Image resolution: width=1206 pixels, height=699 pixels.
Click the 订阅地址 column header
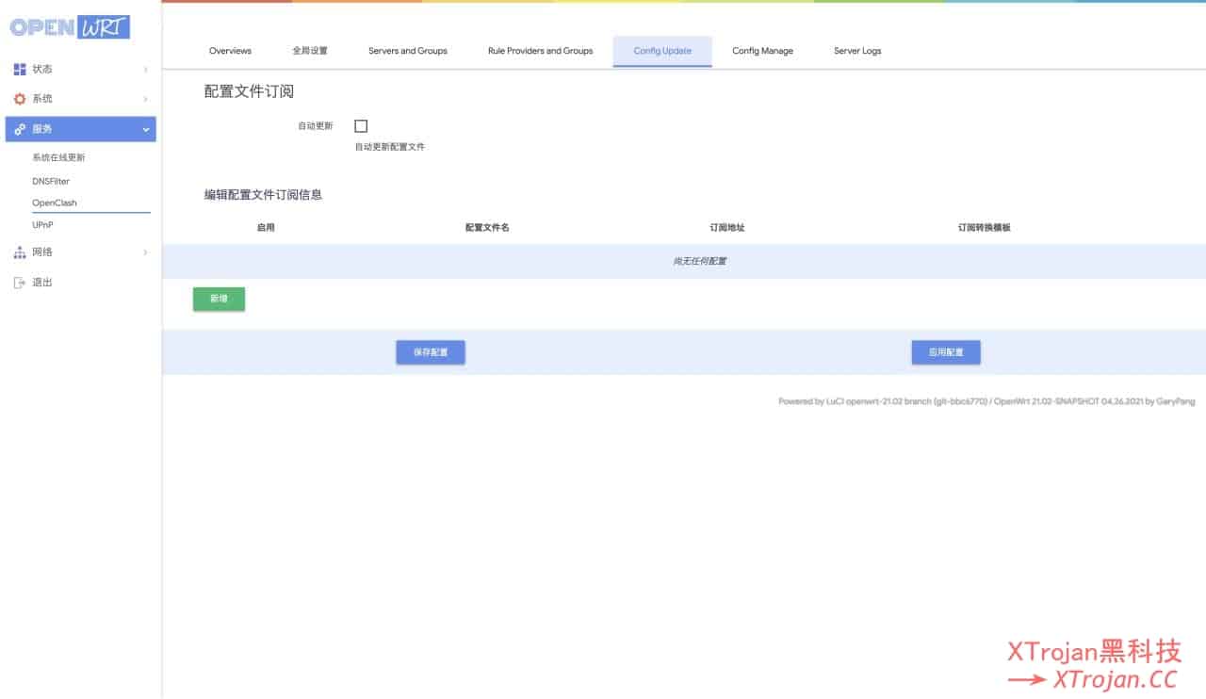click(727, 228)
